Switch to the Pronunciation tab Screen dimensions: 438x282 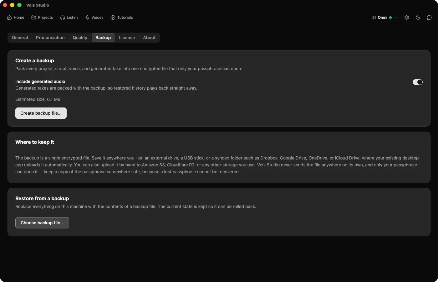tap(50, 38)
